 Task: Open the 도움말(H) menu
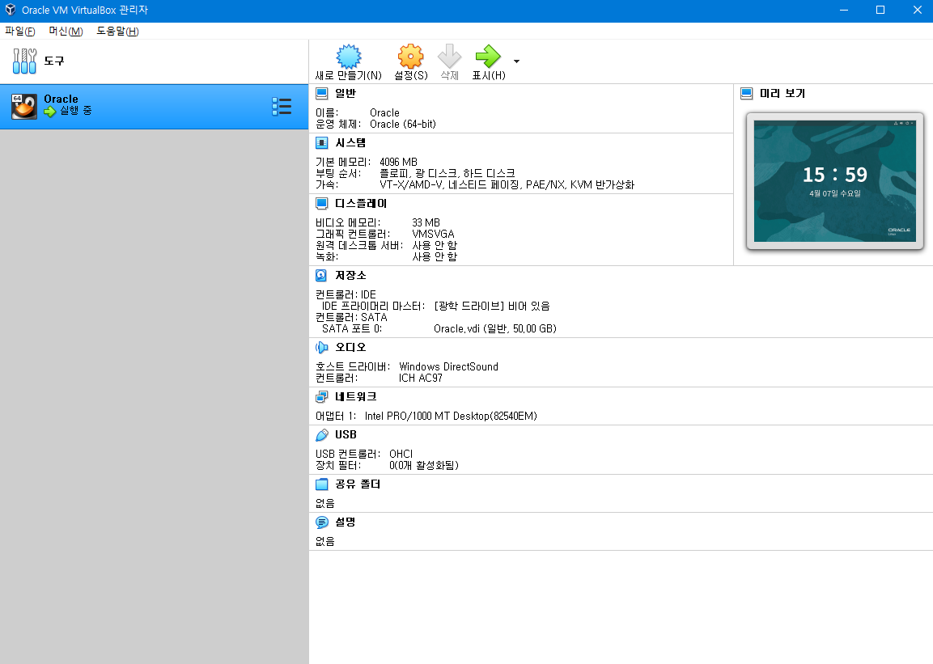(x=117, y=31)
